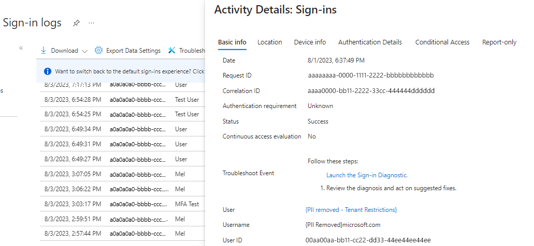
Task: Switch to the Report-only tab
Action: [499, 42]
